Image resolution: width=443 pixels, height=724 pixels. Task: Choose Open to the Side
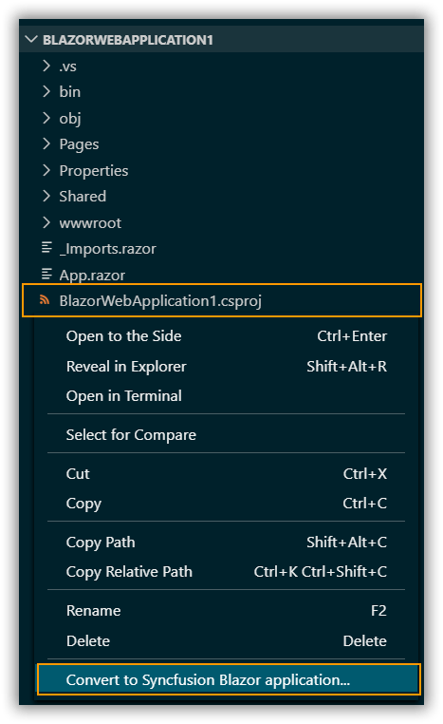click(227, 336)
